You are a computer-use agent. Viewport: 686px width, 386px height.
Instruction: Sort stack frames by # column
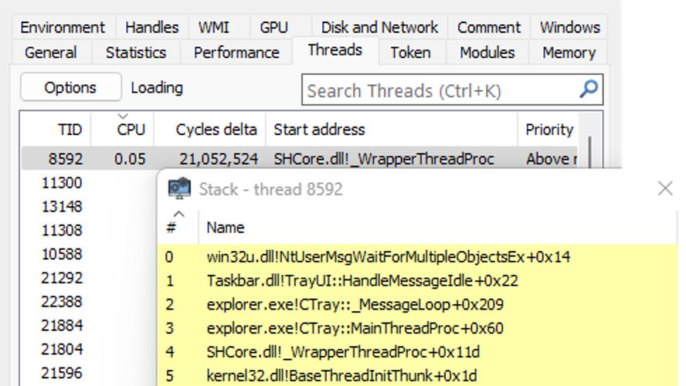pos(177,227)
